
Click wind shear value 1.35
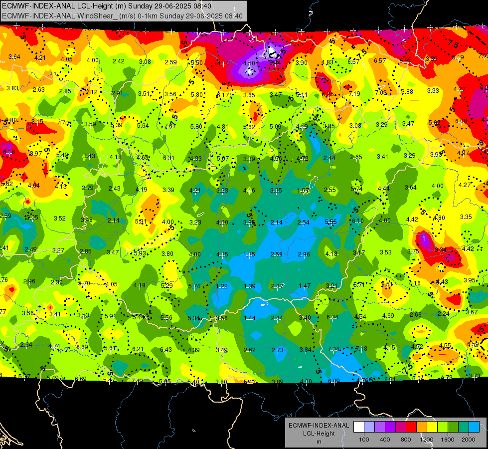tap(249, 254)
